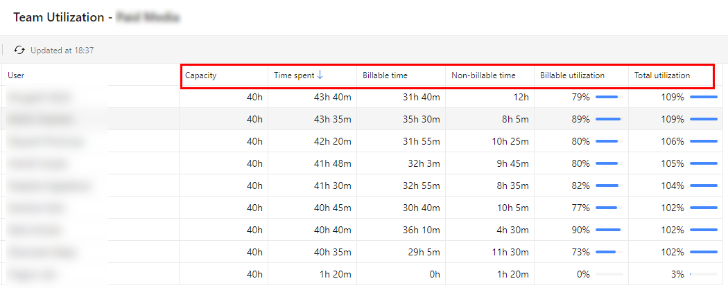
Task: Click the 90% billable utilization progress bar
Action: (609, 230)
